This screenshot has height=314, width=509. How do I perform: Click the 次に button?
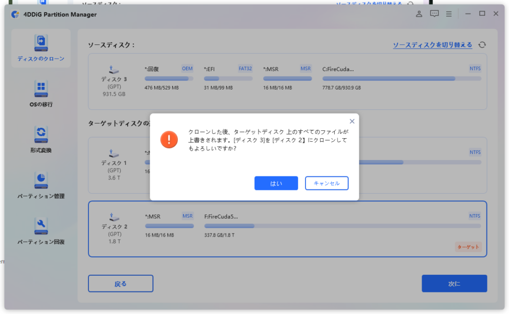pos(454,284)
